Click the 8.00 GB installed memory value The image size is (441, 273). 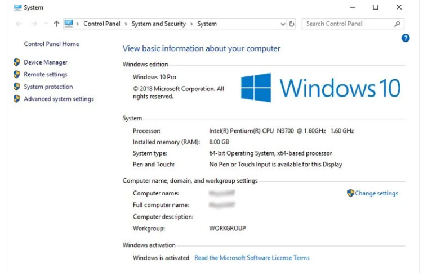tap(219, 142)
